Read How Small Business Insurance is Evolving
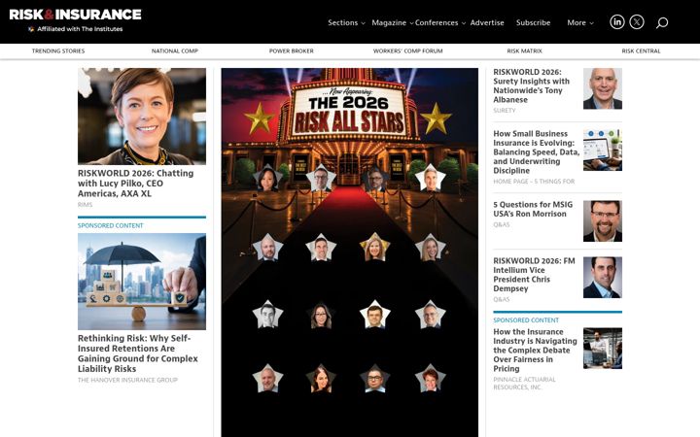The height and width of the screenshot is (437, 700). click(x=536, y=152)
